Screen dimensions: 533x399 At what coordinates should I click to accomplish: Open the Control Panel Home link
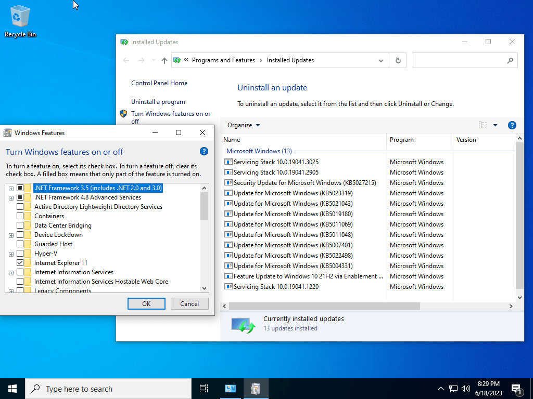click(159, 83)
